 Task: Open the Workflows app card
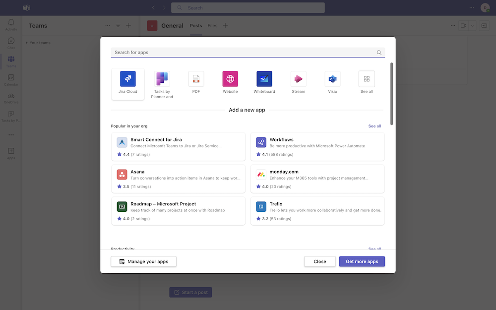pos(317,147)
